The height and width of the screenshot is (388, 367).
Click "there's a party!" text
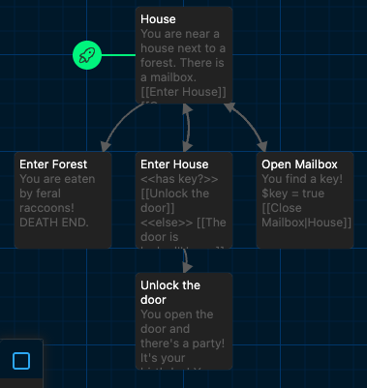click(x=182, y=343)
